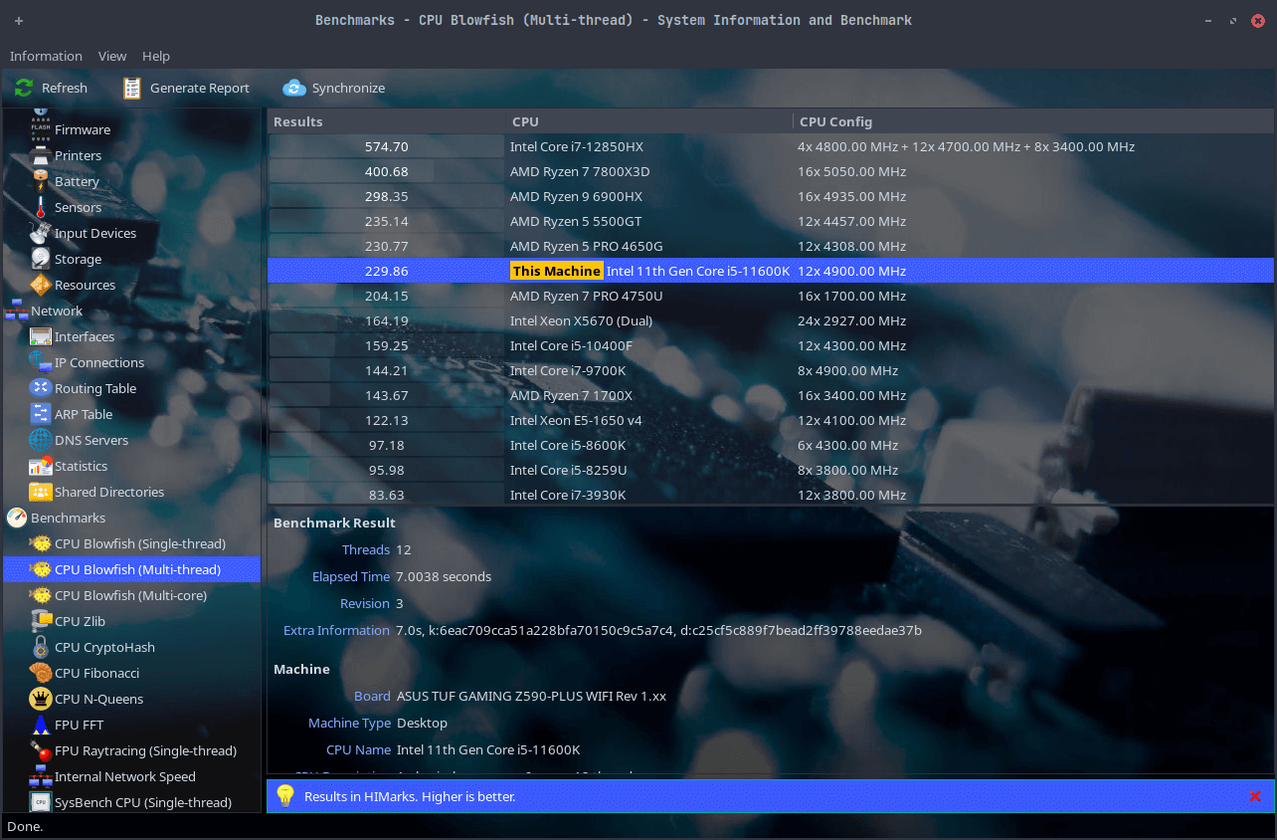Generate a system report

coord(185,88)
